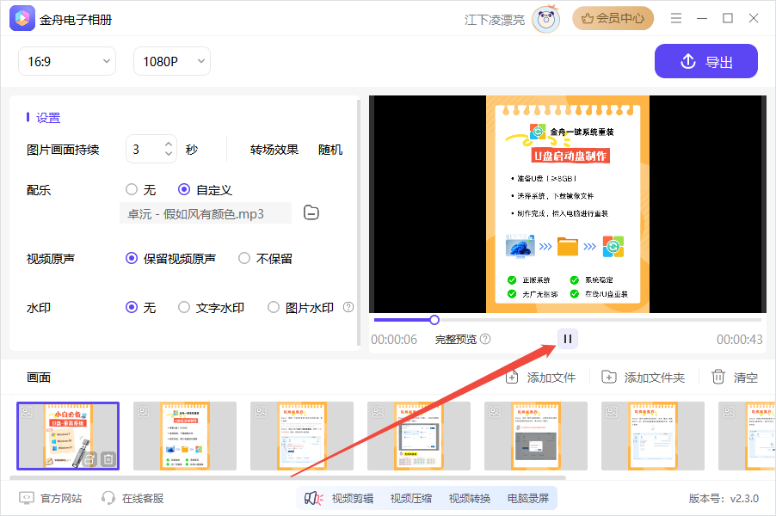Image resolution: width=776 pixels, height=516 pixels.
Task: Open the user avatar profile
Action: coord(546,20)
